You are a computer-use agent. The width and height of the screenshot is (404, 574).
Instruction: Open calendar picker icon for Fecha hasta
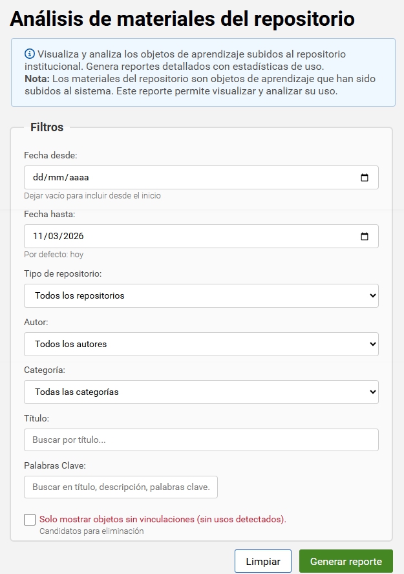pyautogui.click(x=364, y=237)
